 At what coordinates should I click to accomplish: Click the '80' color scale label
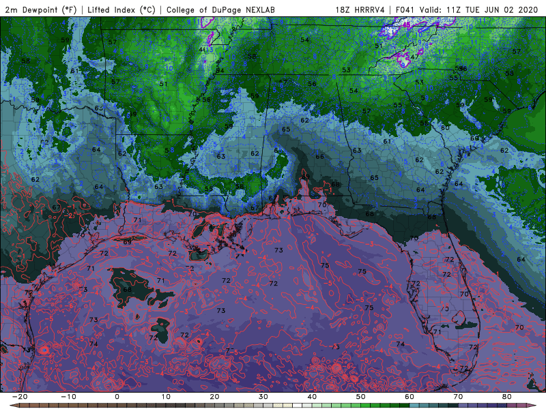(x=507, y=397)
